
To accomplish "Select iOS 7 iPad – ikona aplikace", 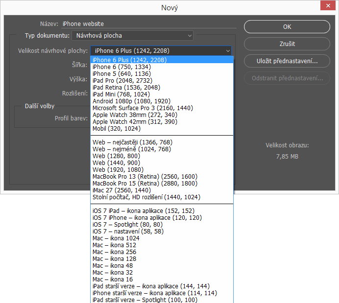I will pyautogui.click(x=162, y=211).
